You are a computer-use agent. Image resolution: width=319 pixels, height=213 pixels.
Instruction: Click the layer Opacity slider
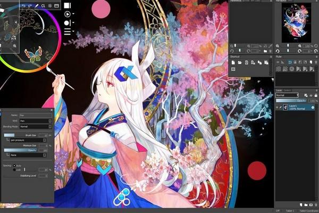[291, 101]
